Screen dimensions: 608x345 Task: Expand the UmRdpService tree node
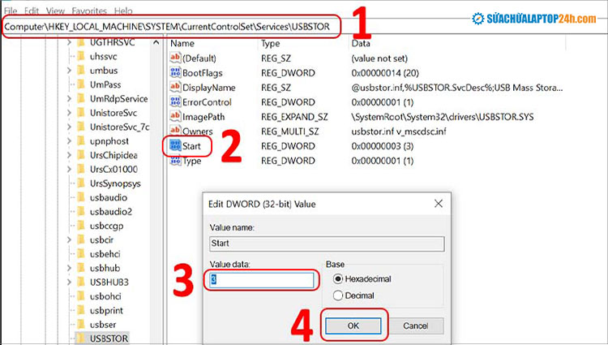pyautogui.click(x=69, y=98)
